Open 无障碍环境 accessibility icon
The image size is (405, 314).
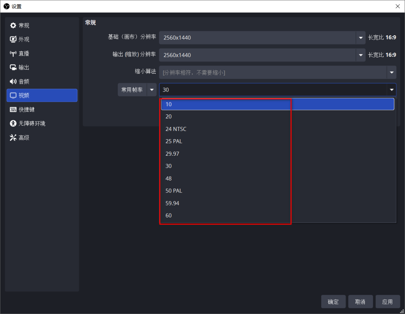pyautogui.click(x=13, y=123)
